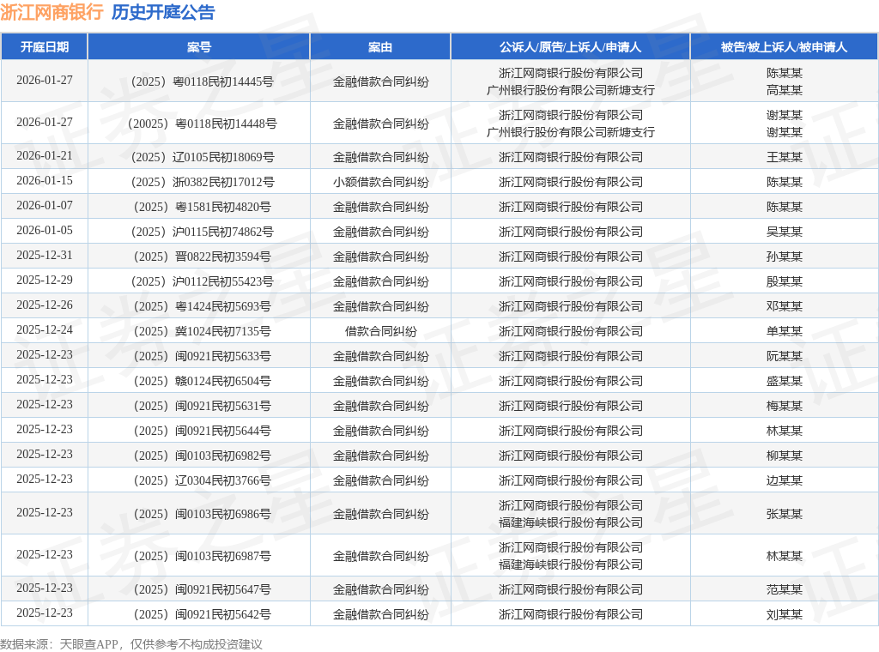Image resolution: width=879 pixels, height=652 pixels.
Task: Click 福建海峡银行股份有限公司 in 闽0103民初6986号 row
Action: click(571, 522)
